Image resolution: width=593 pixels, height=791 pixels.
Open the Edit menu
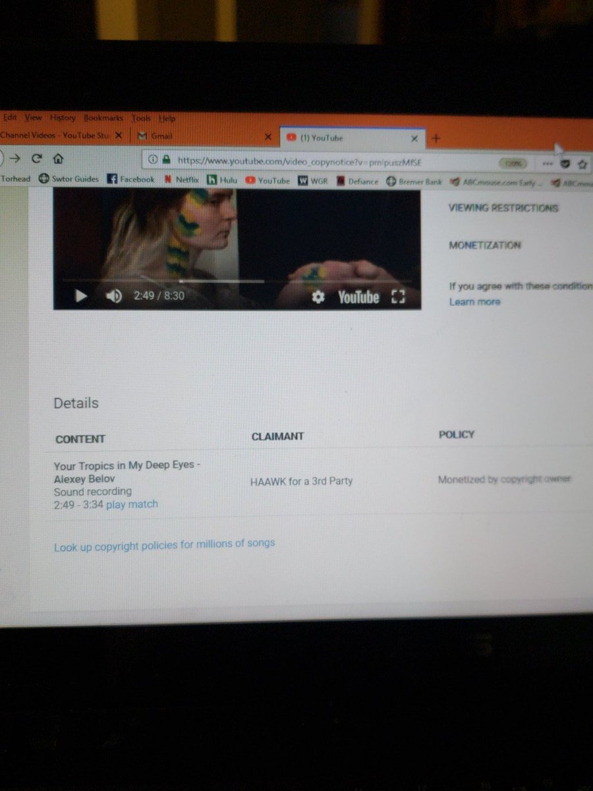pyautogui.click(x=10, y=117)
